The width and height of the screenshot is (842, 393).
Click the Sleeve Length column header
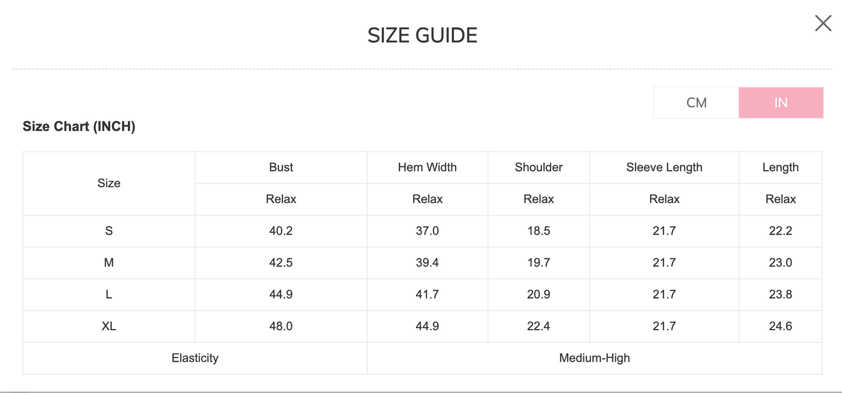pos(664,168)
